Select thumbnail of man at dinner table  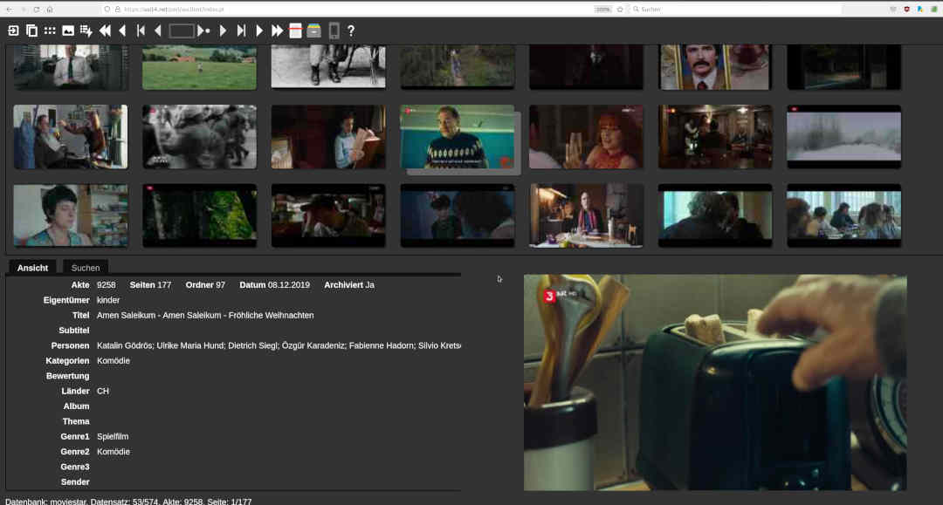click(586, 215)
